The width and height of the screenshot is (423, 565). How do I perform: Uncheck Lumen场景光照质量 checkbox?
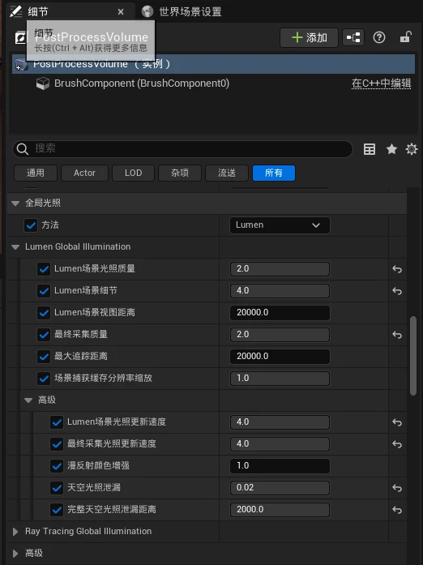44,269
